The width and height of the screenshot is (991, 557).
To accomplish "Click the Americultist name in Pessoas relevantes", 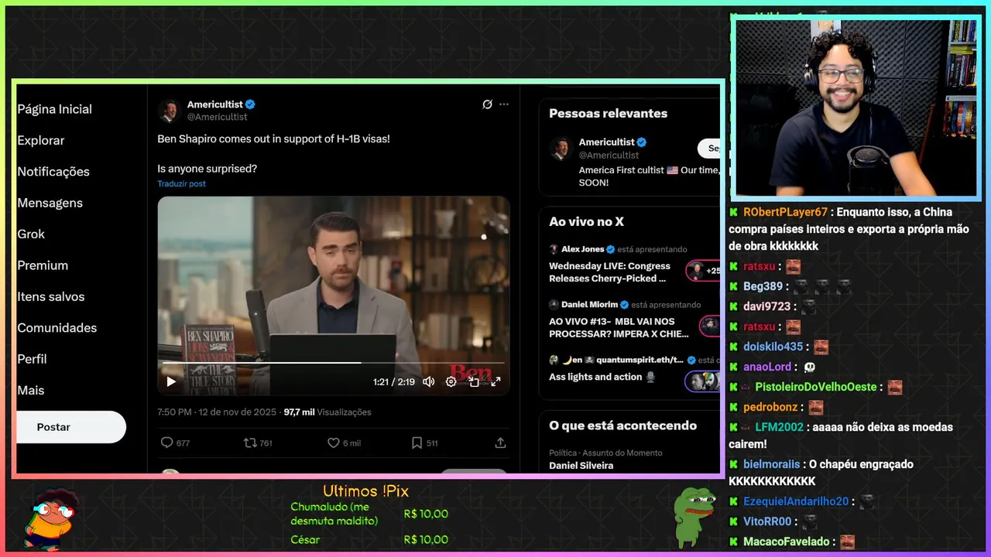I will (606, 142).
